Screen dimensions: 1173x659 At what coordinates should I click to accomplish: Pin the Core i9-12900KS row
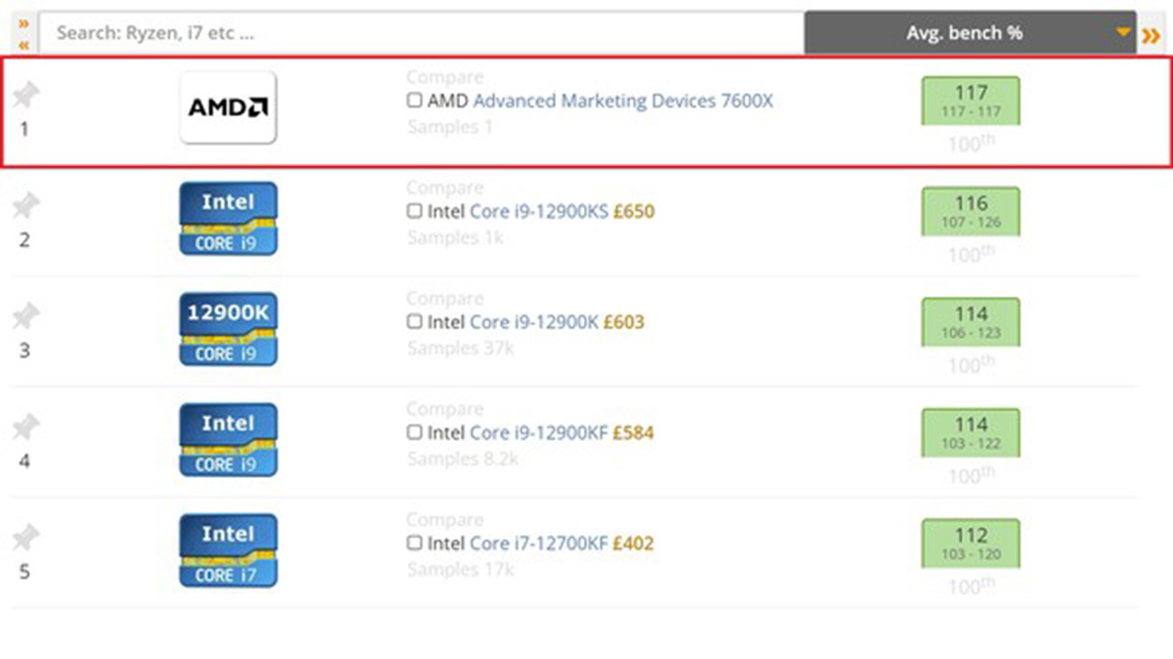point(26,205)
